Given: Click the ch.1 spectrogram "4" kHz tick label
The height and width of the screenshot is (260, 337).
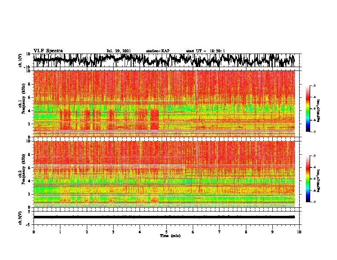Looking at the screenshot, I should pyautogui.click(x=29, y=111).
